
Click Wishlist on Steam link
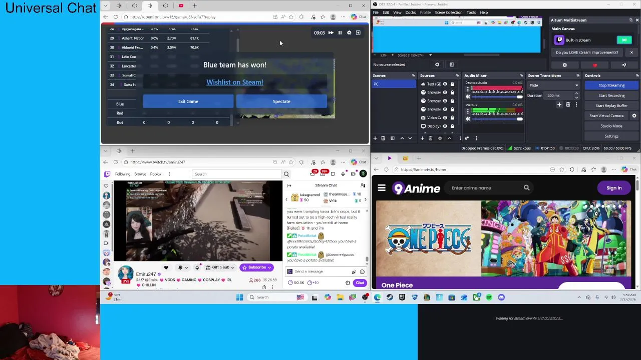234,82
